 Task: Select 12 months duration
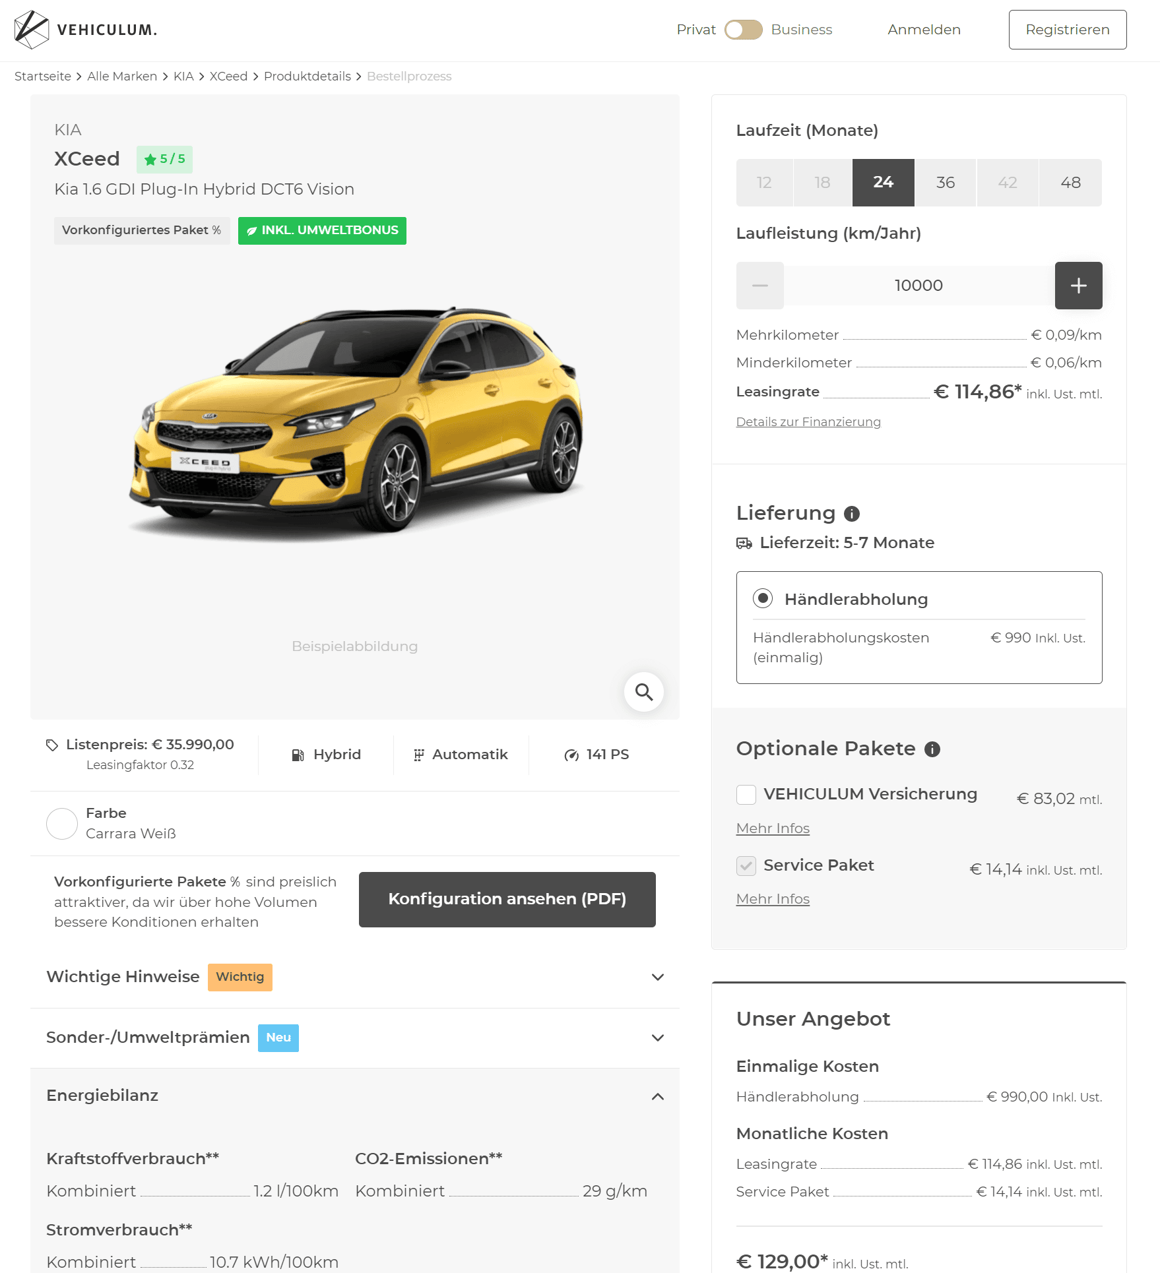pos(764,183)
